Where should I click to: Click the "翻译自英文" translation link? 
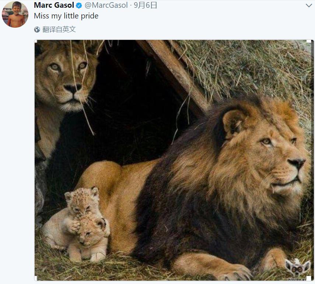click(59, 30)
